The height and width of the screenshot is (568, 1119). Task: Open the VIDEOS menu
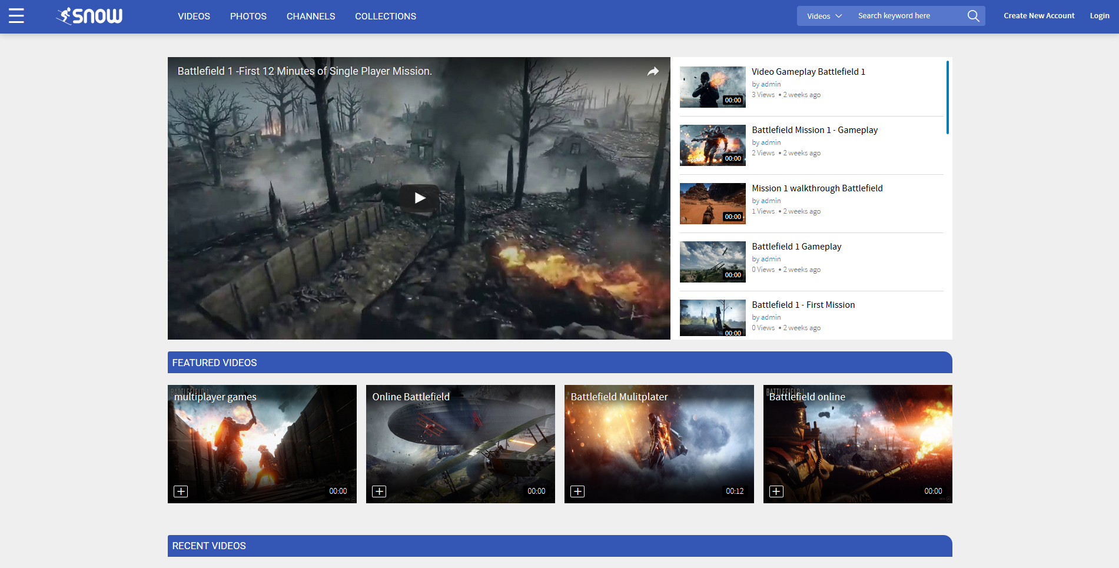click(194, 16)
